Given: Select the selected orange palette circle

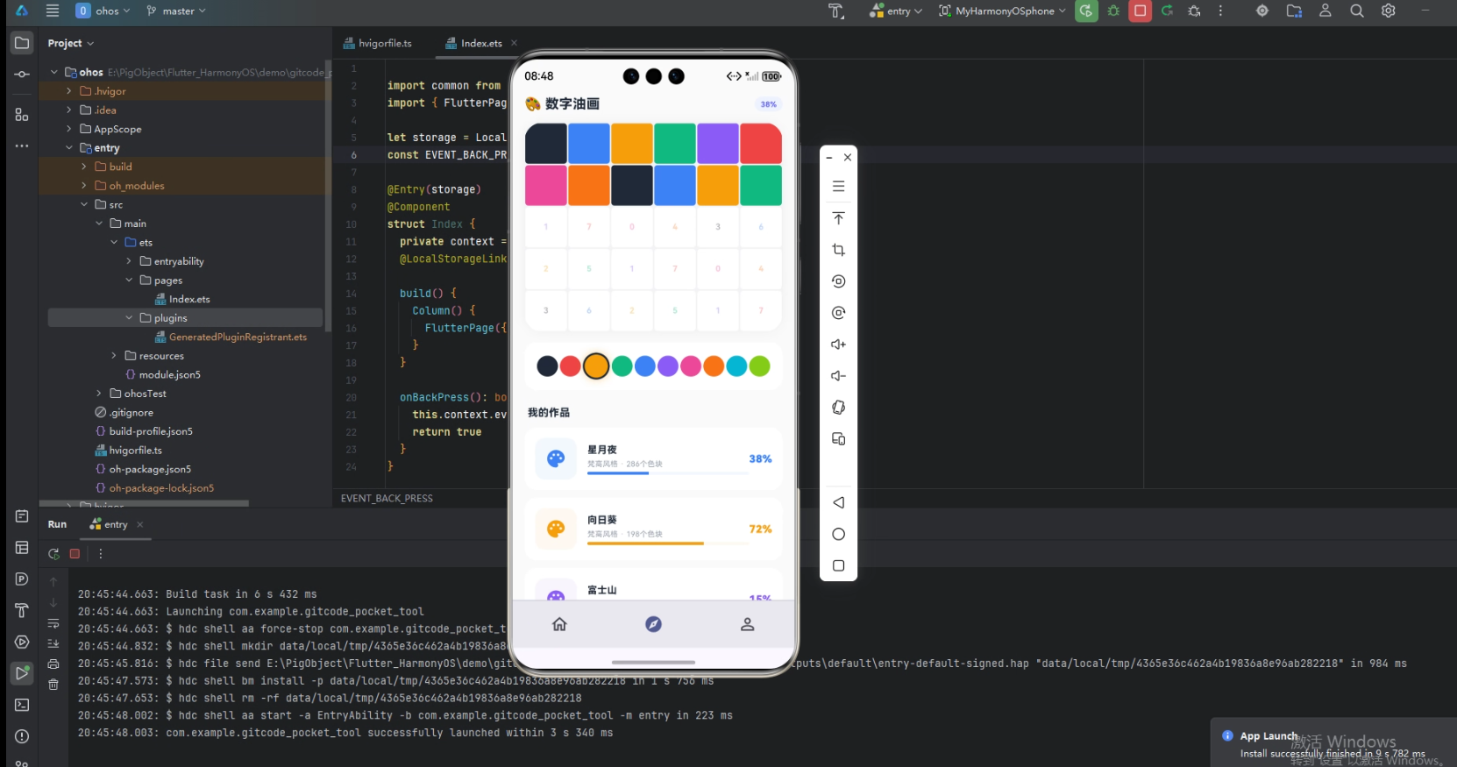Looking at the screenshot, I should pos(596,366).
